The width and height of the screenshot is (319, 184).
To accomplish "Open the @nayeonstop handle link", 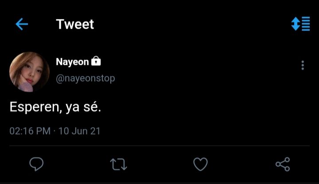I will pyautogui.click(x=86, y=79).
